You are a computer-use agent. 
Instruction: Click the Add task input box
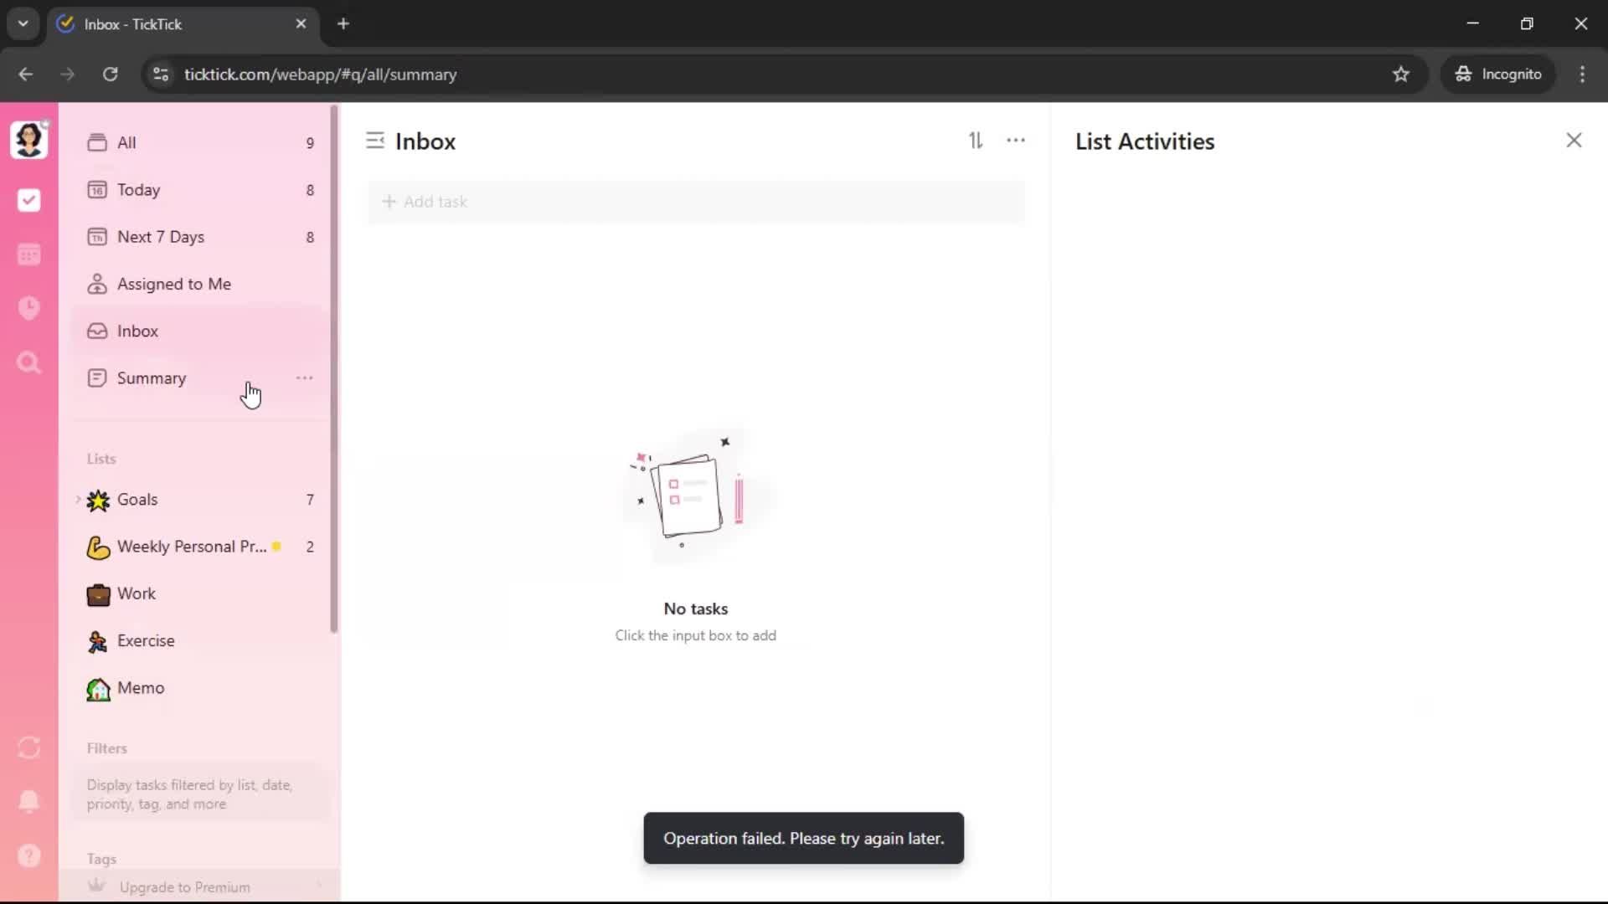click(x=695, y=202)
